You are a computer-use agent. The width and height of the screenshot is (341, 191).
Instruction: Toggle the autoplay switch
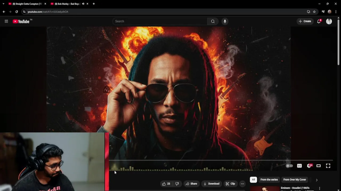coord(289,166)
